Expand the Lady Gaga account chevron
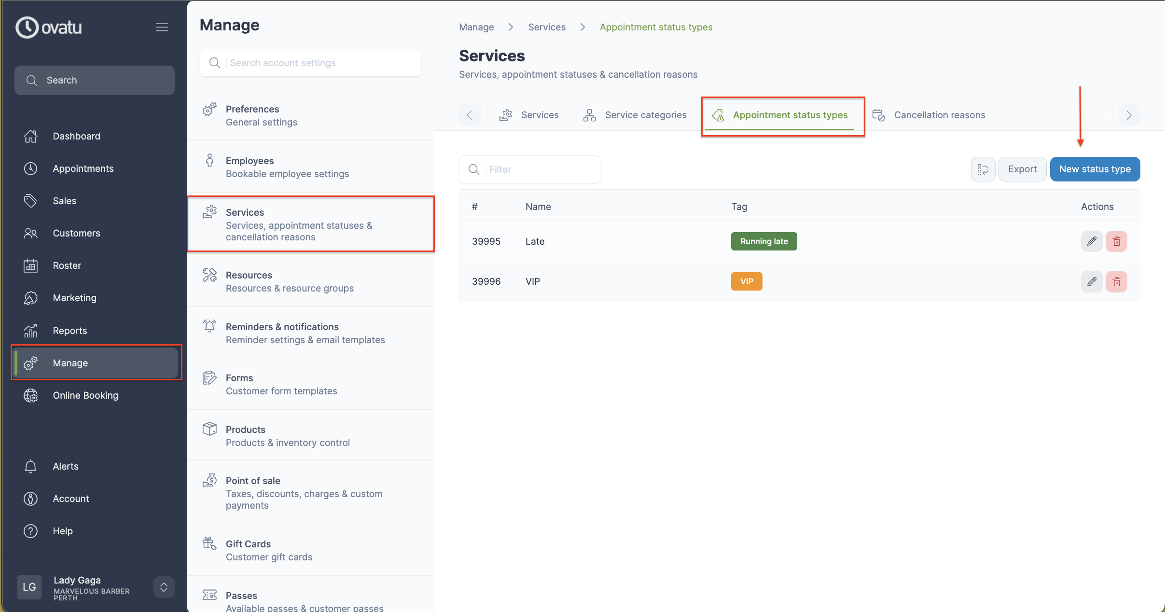Image resolution: width=1165 pixels, height=612 pixels. pyautogui.click(x=163, y=587)
